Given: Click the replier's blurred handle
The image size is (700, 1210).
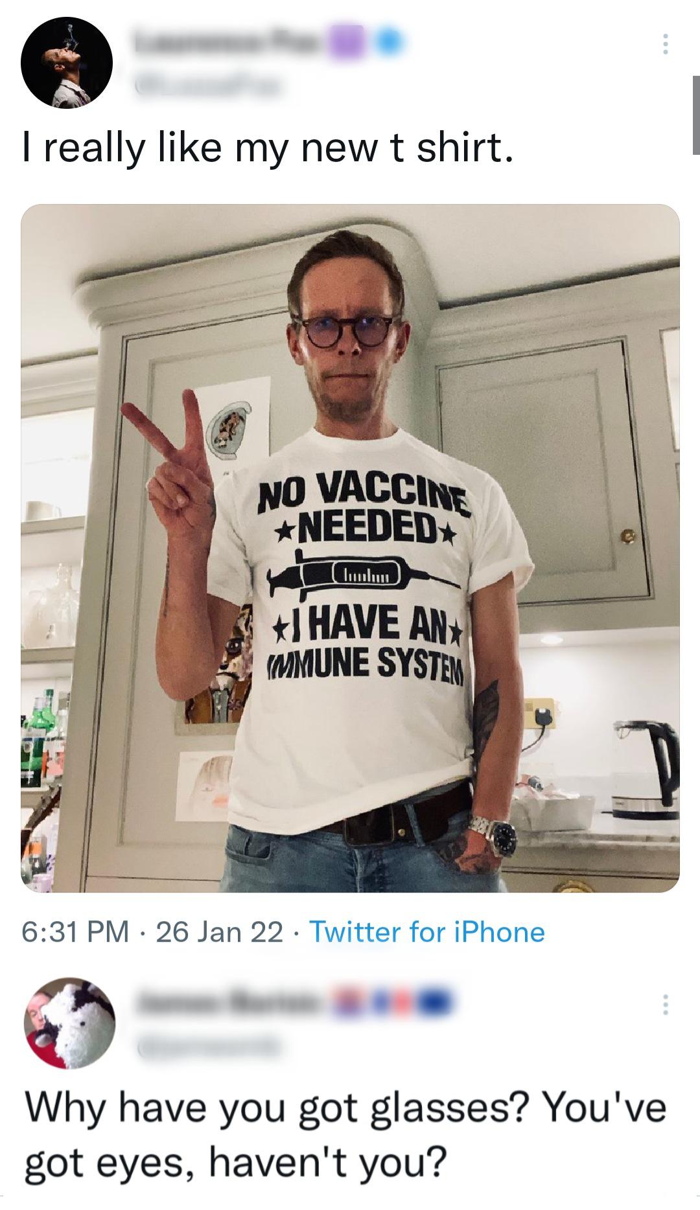Looking at the screenshot, I should 207,1044.
